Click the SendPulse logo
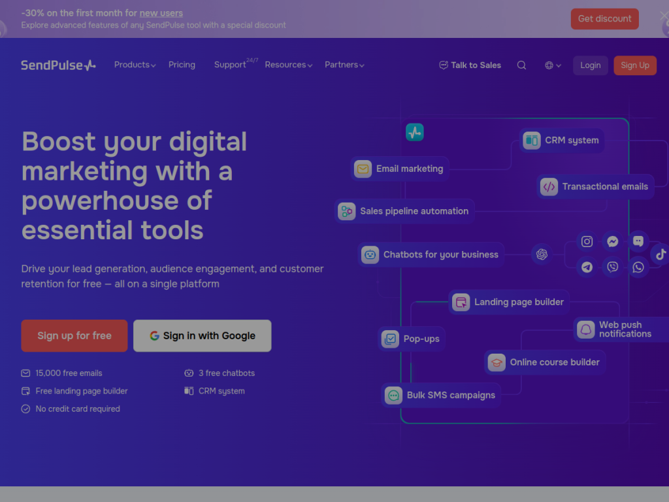Screen dimensions: 669x502 pos(58,65)
